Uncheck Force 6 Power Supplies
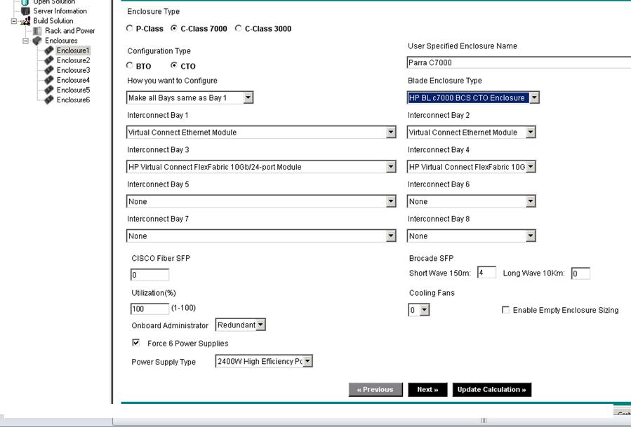This screenshot has width=631, height=427. (136, 343)
